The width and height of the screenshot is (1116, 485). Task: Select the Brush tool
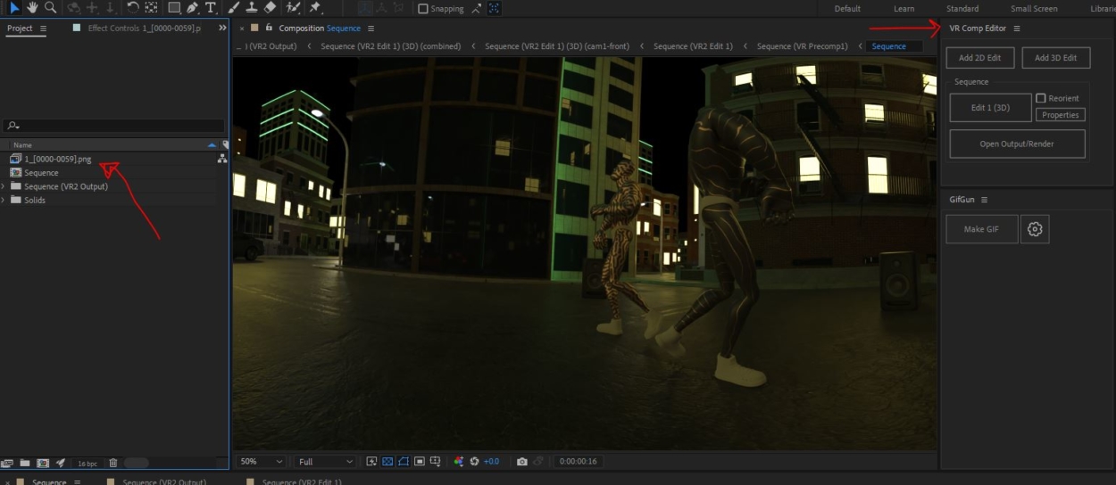pyautogui.click(x=234, y=7)
